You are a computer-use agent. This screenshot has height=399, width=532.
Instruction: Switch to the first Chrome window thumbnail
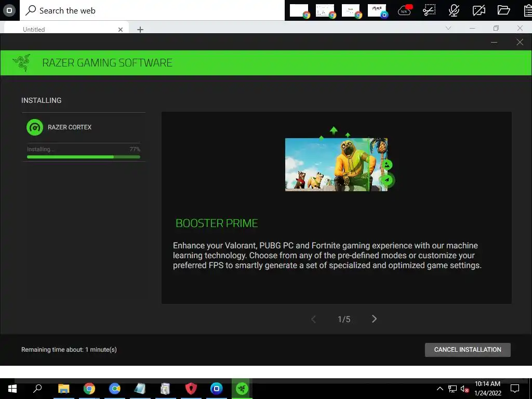pos(300,10)
